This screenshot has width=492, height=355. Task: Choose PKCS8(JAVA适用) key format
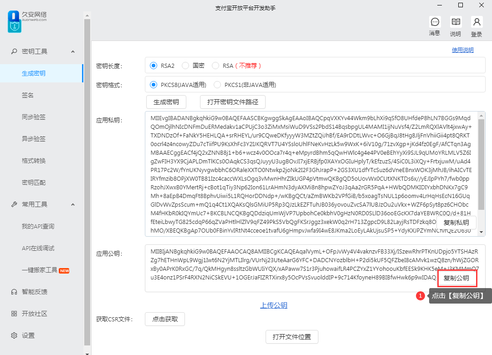(x=154, y=85)
